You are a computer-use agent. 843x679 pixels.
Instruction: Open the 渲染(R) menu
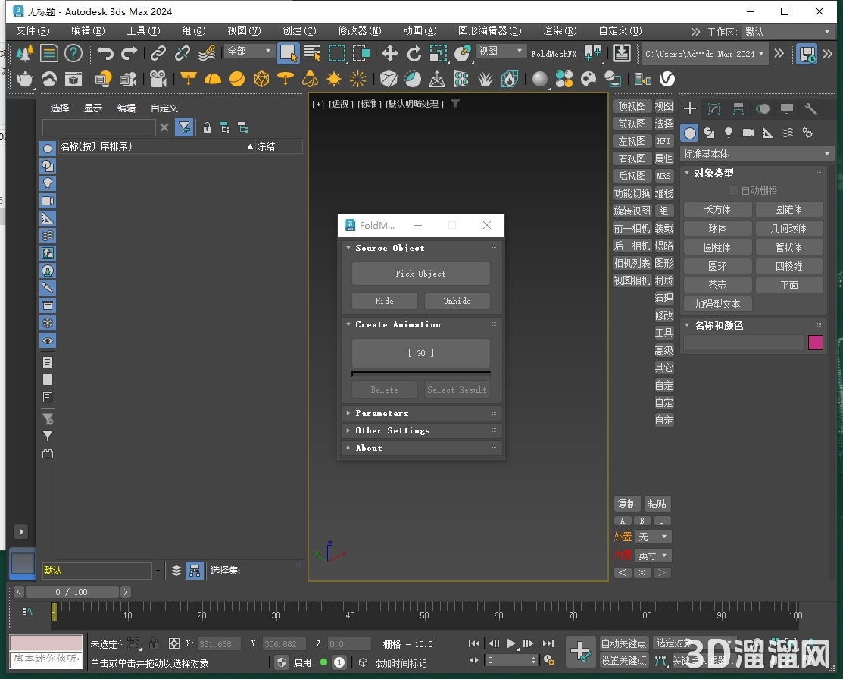[560, 30]
